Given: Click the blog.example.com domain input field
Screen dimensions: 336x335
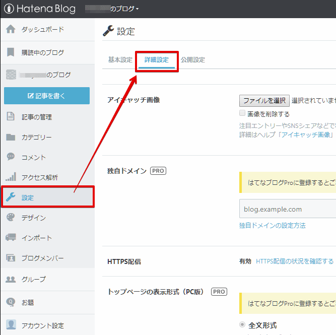Looking at the screenshot, I should tap(287, 209).
